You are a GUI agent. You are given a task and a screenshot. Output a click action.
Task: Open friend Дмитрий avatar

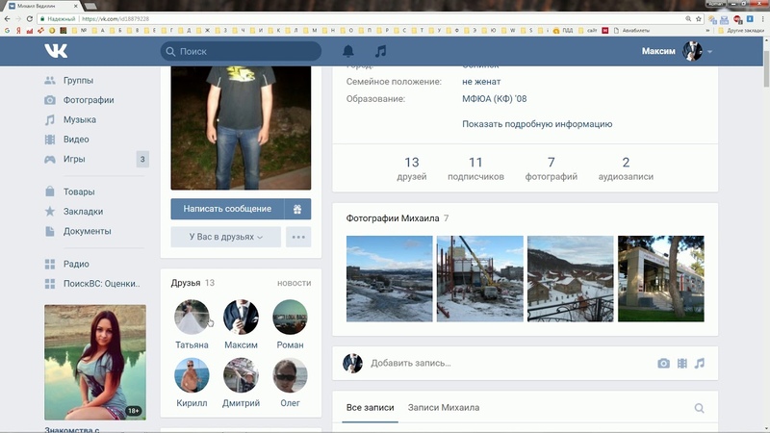click(241, 375)
